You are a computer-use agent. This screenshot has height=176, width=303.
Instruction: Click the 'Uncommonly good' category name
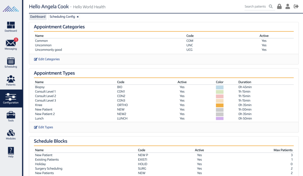click(x=48, y=50)
